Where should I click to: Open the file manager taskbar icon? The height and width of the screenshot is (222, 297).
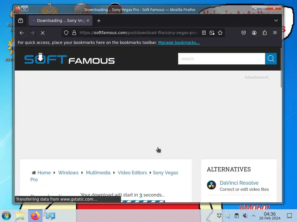tap(20, 216)
